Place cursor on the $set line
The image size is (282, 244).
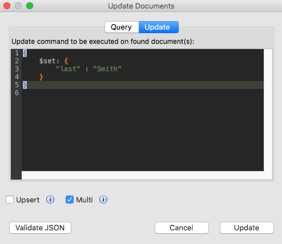[143, 61]
